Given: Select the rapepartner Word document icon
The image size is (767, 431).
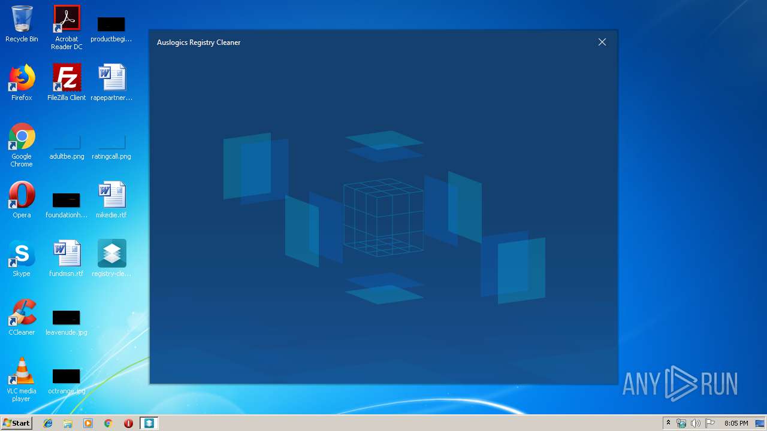Looking at the screenshot, I should pyautogui.click(x=111, y=83).
